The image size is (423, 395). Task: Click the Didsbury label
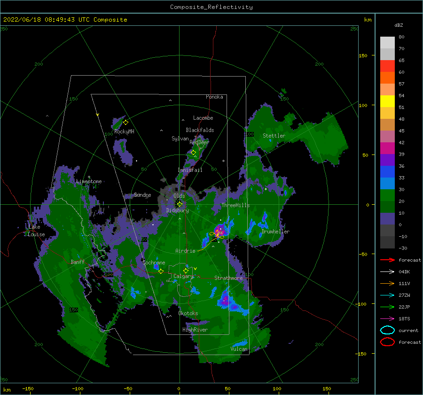(x=177, y=210)
